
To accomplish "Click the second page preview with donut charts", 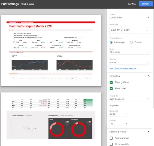I will 51,119.
